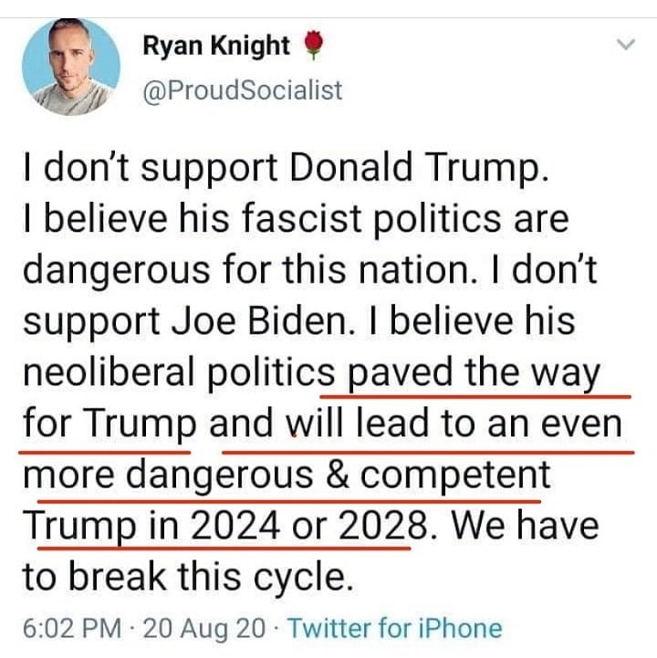Expand the tweet options chevron
This screenshot has width=657, height=658.
[x=626, y=44]
